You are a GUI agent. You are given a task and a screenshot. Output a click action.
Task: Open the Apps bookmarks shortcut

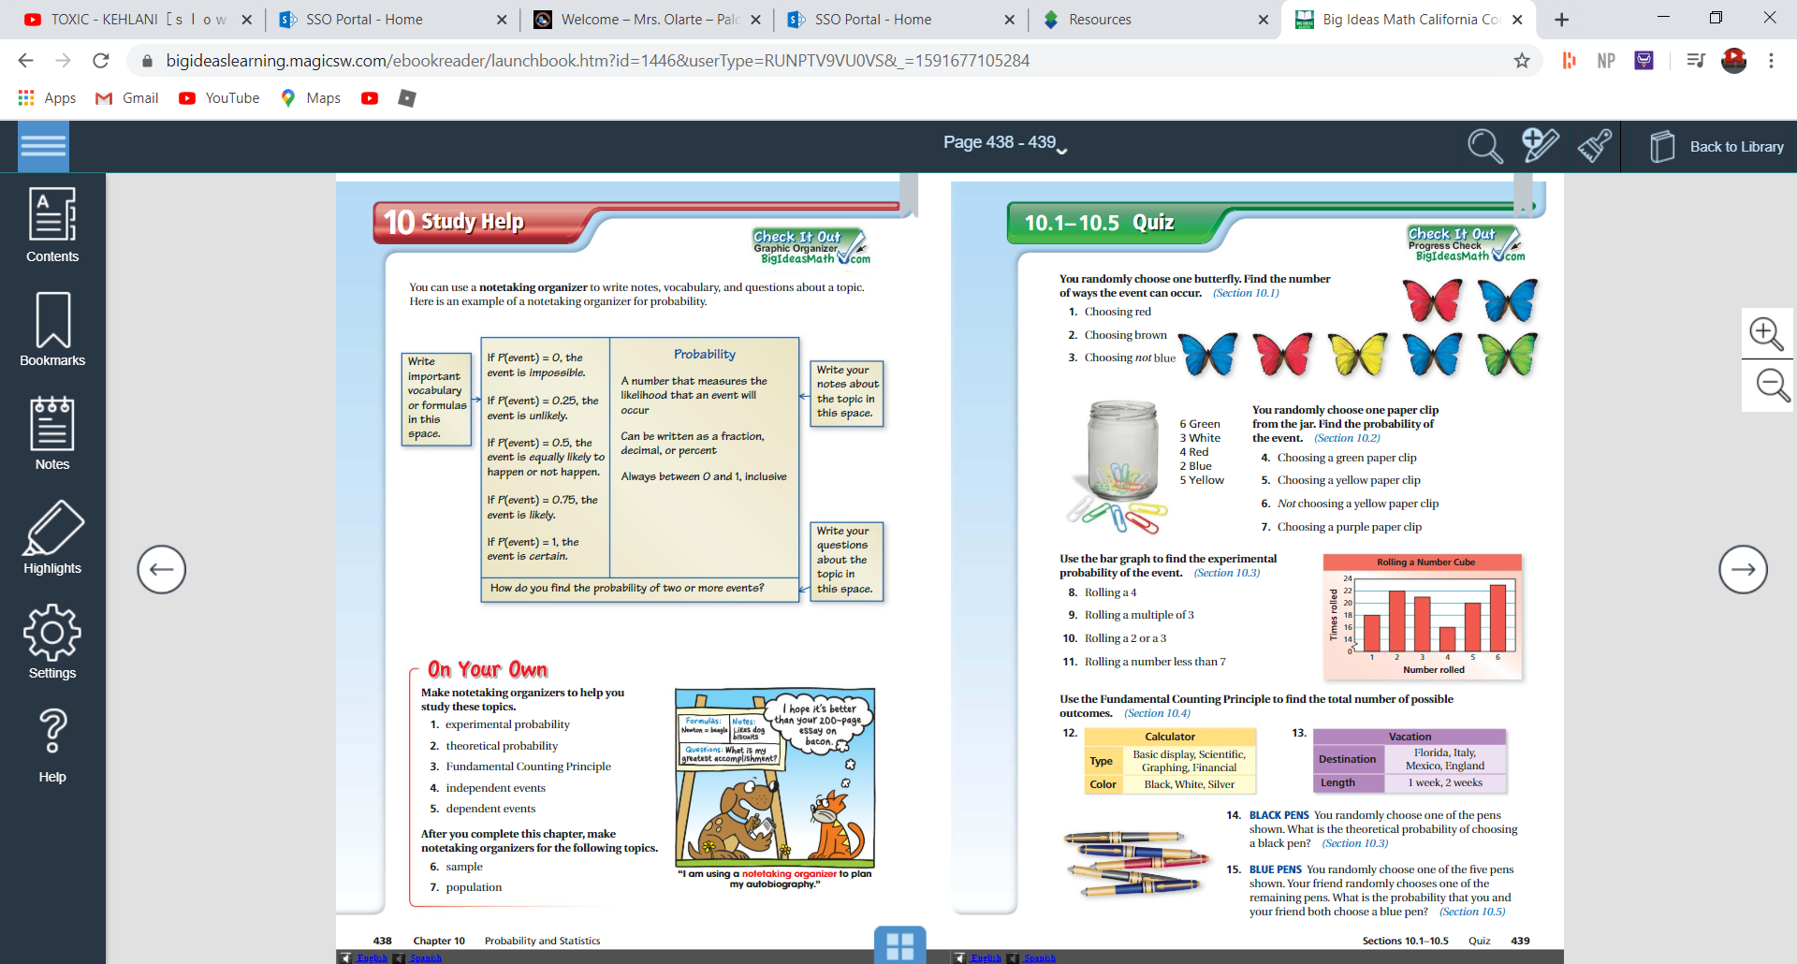click(47, 98)
